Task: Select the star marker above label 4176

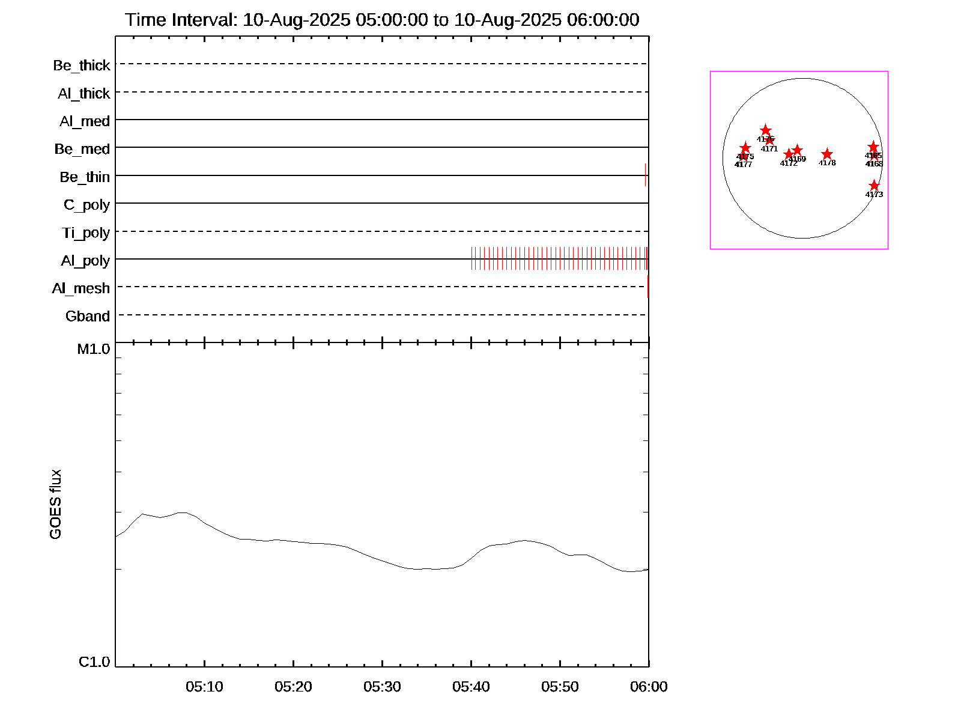Action: [765, 130]
